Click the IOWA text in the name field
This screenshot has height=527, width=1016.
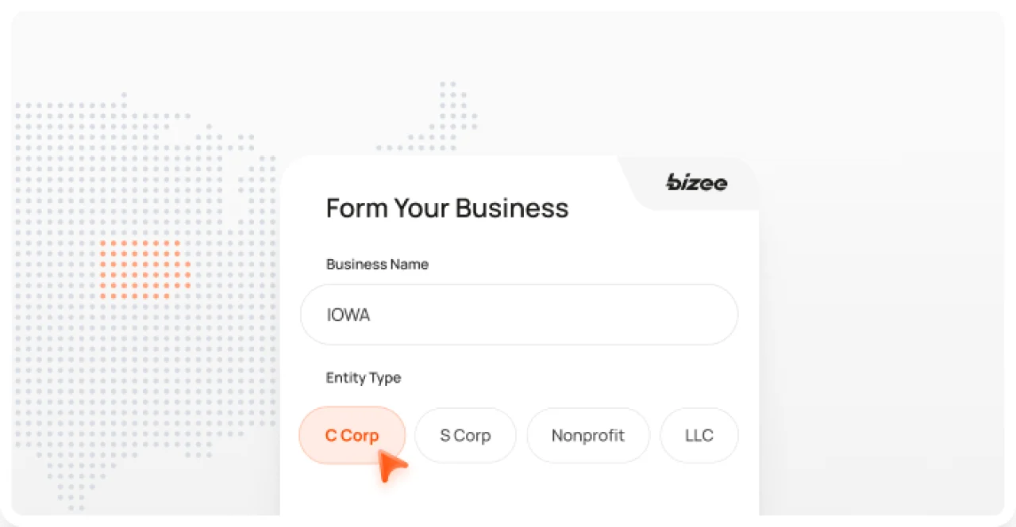pyautogui.click(x=347, y=315)
